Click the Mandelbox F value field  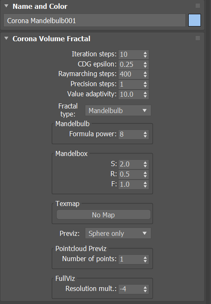click(130, 184)
